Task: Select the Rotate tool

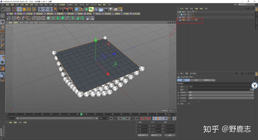Action: tap(29, 9)
